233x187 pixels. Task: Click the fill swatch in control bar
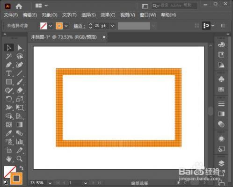44,26
